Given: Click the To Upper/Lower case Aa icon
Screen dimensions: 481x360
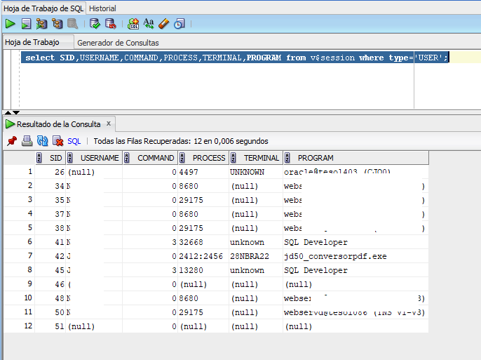Looking at the screenshot, I should [x=149, y=24].
